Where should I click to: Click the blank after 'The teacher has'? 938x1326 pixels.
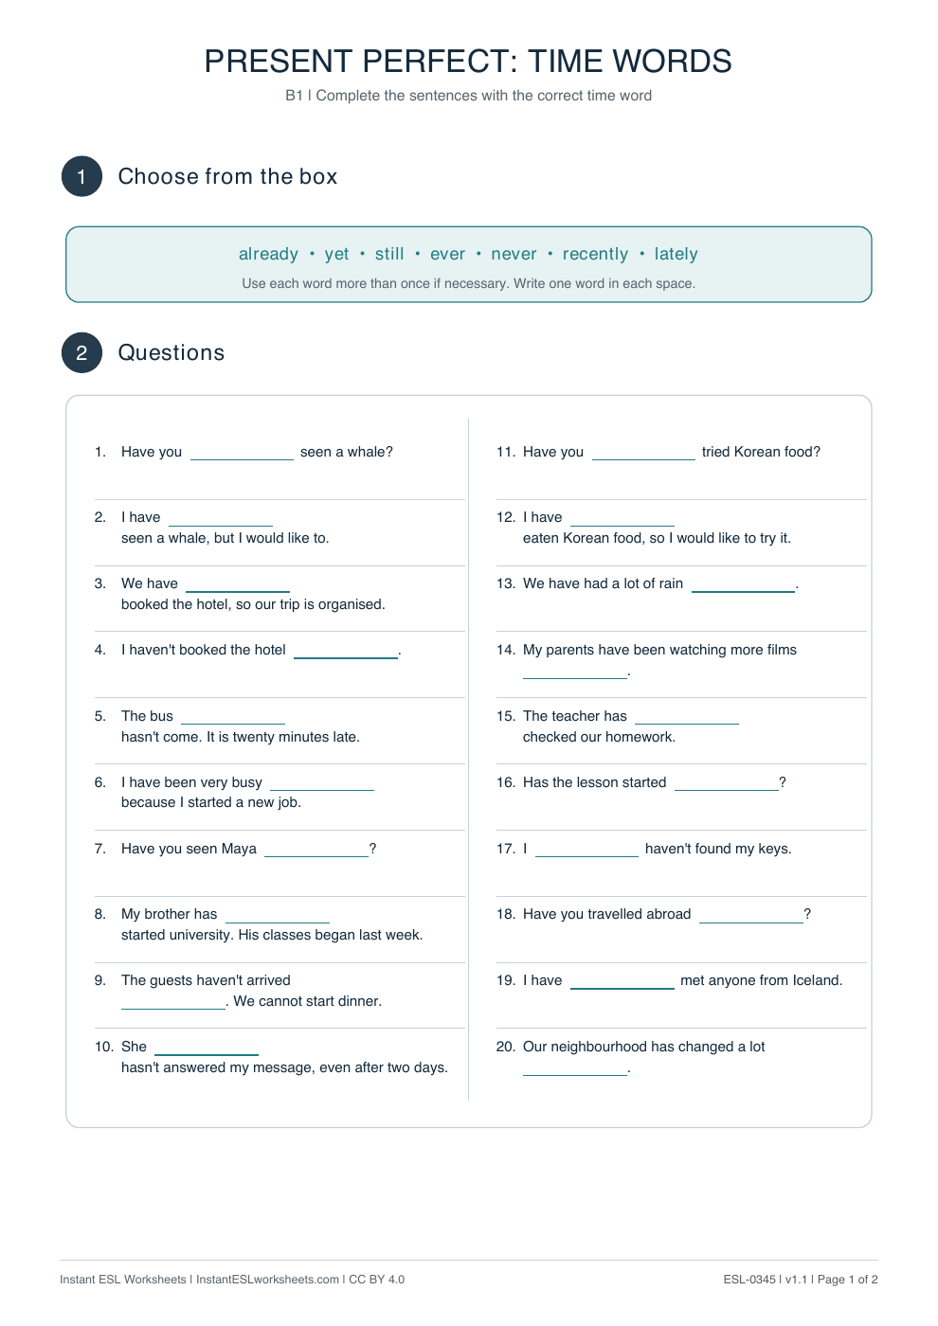click(686, 717)
